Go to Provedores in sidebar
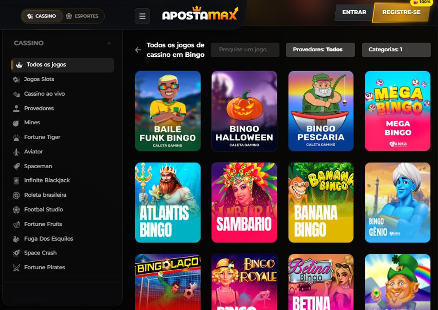 pos(39,109)
